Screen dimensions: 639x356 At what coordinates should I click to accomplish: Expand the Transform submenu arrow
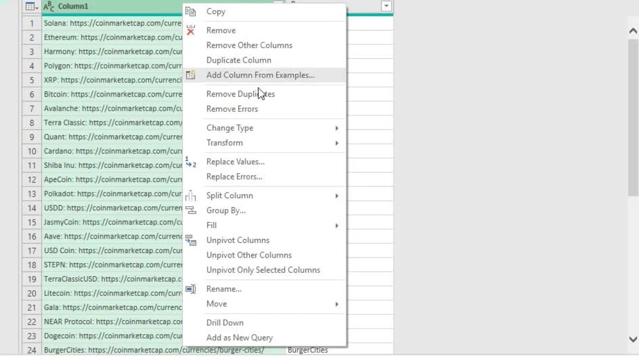337,143
